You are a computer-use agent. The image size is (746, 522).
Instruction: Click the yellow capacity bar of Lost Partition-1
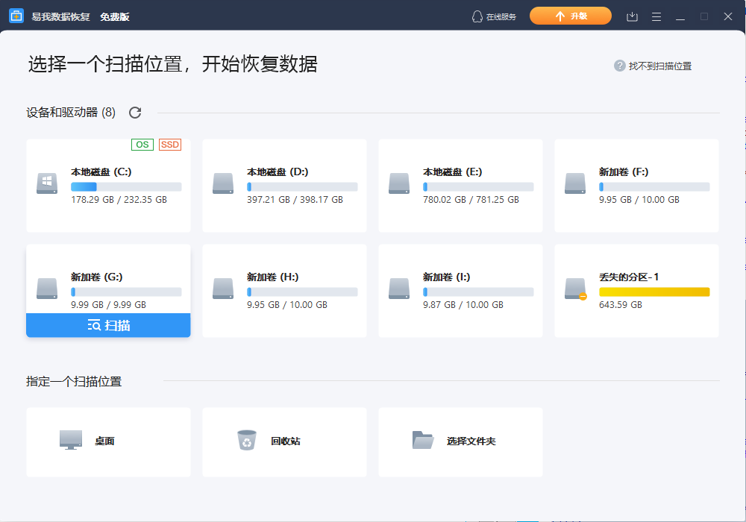coord(654,292)
